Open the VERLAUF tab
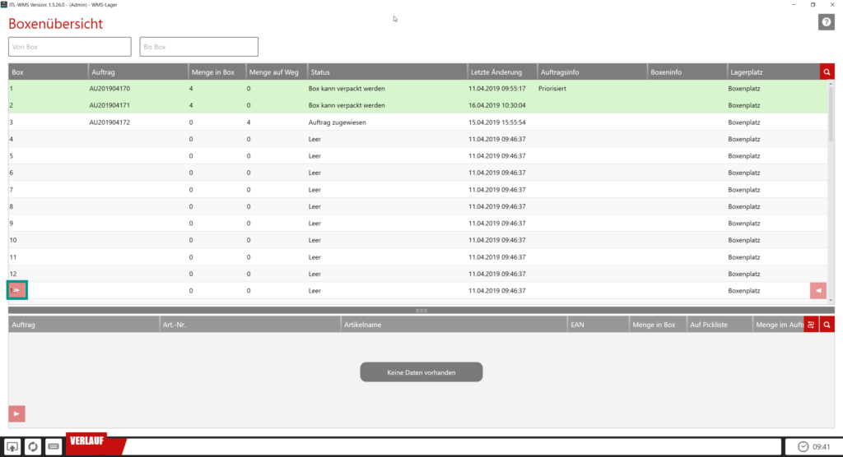Image resolution: width=843 pixels, height=457 pixels. tap(94, 442)
